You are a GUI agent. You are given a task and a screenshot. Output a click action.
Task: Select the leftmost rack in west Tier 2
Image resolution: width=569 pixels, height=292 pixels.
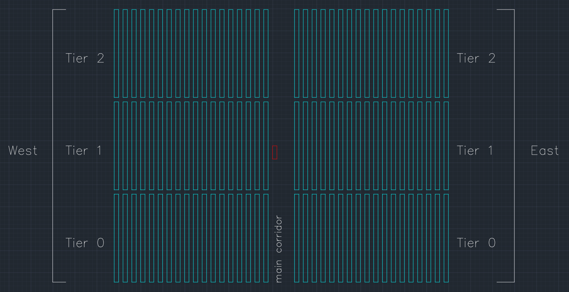pyautogui.click(x=117, y=52)
